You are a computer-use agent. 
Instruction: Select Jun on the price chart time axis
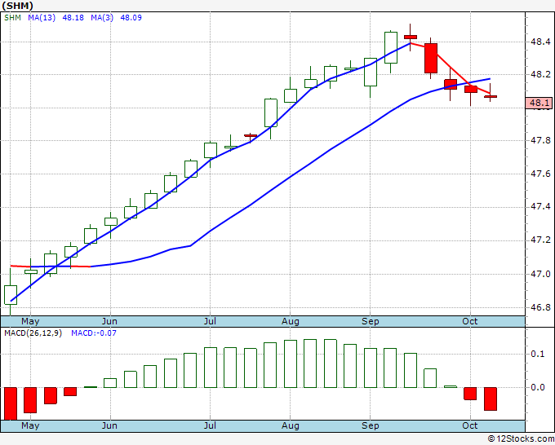tap(109, 321)
